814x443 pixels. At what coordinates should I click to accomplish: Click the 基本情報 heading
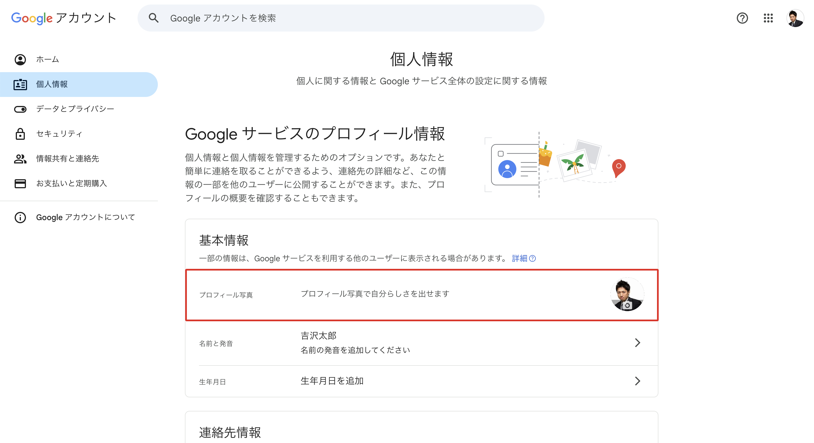click(224, 240)
